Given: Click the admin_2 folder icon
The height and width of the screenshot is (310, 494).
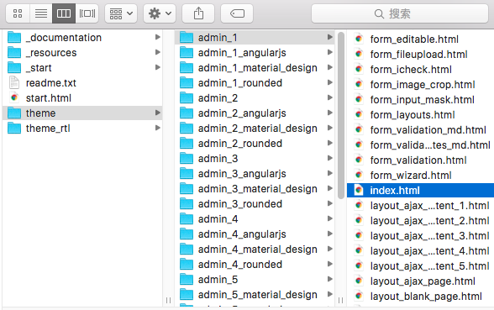Looking at the screenshot, I should pos(187,98).
